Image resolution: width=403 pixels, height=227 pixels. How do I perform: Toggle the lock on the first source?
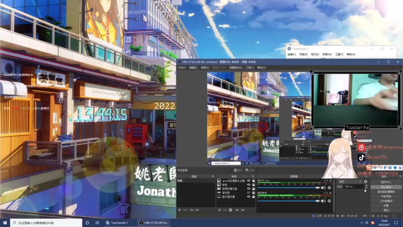coord(253,181)
